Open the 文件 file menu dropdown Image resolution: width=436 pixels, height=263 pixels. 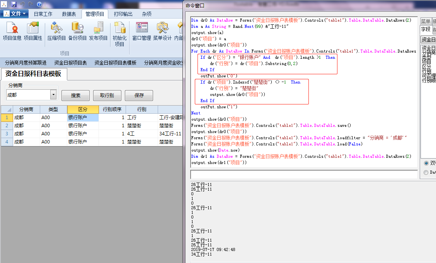[15, 14]
